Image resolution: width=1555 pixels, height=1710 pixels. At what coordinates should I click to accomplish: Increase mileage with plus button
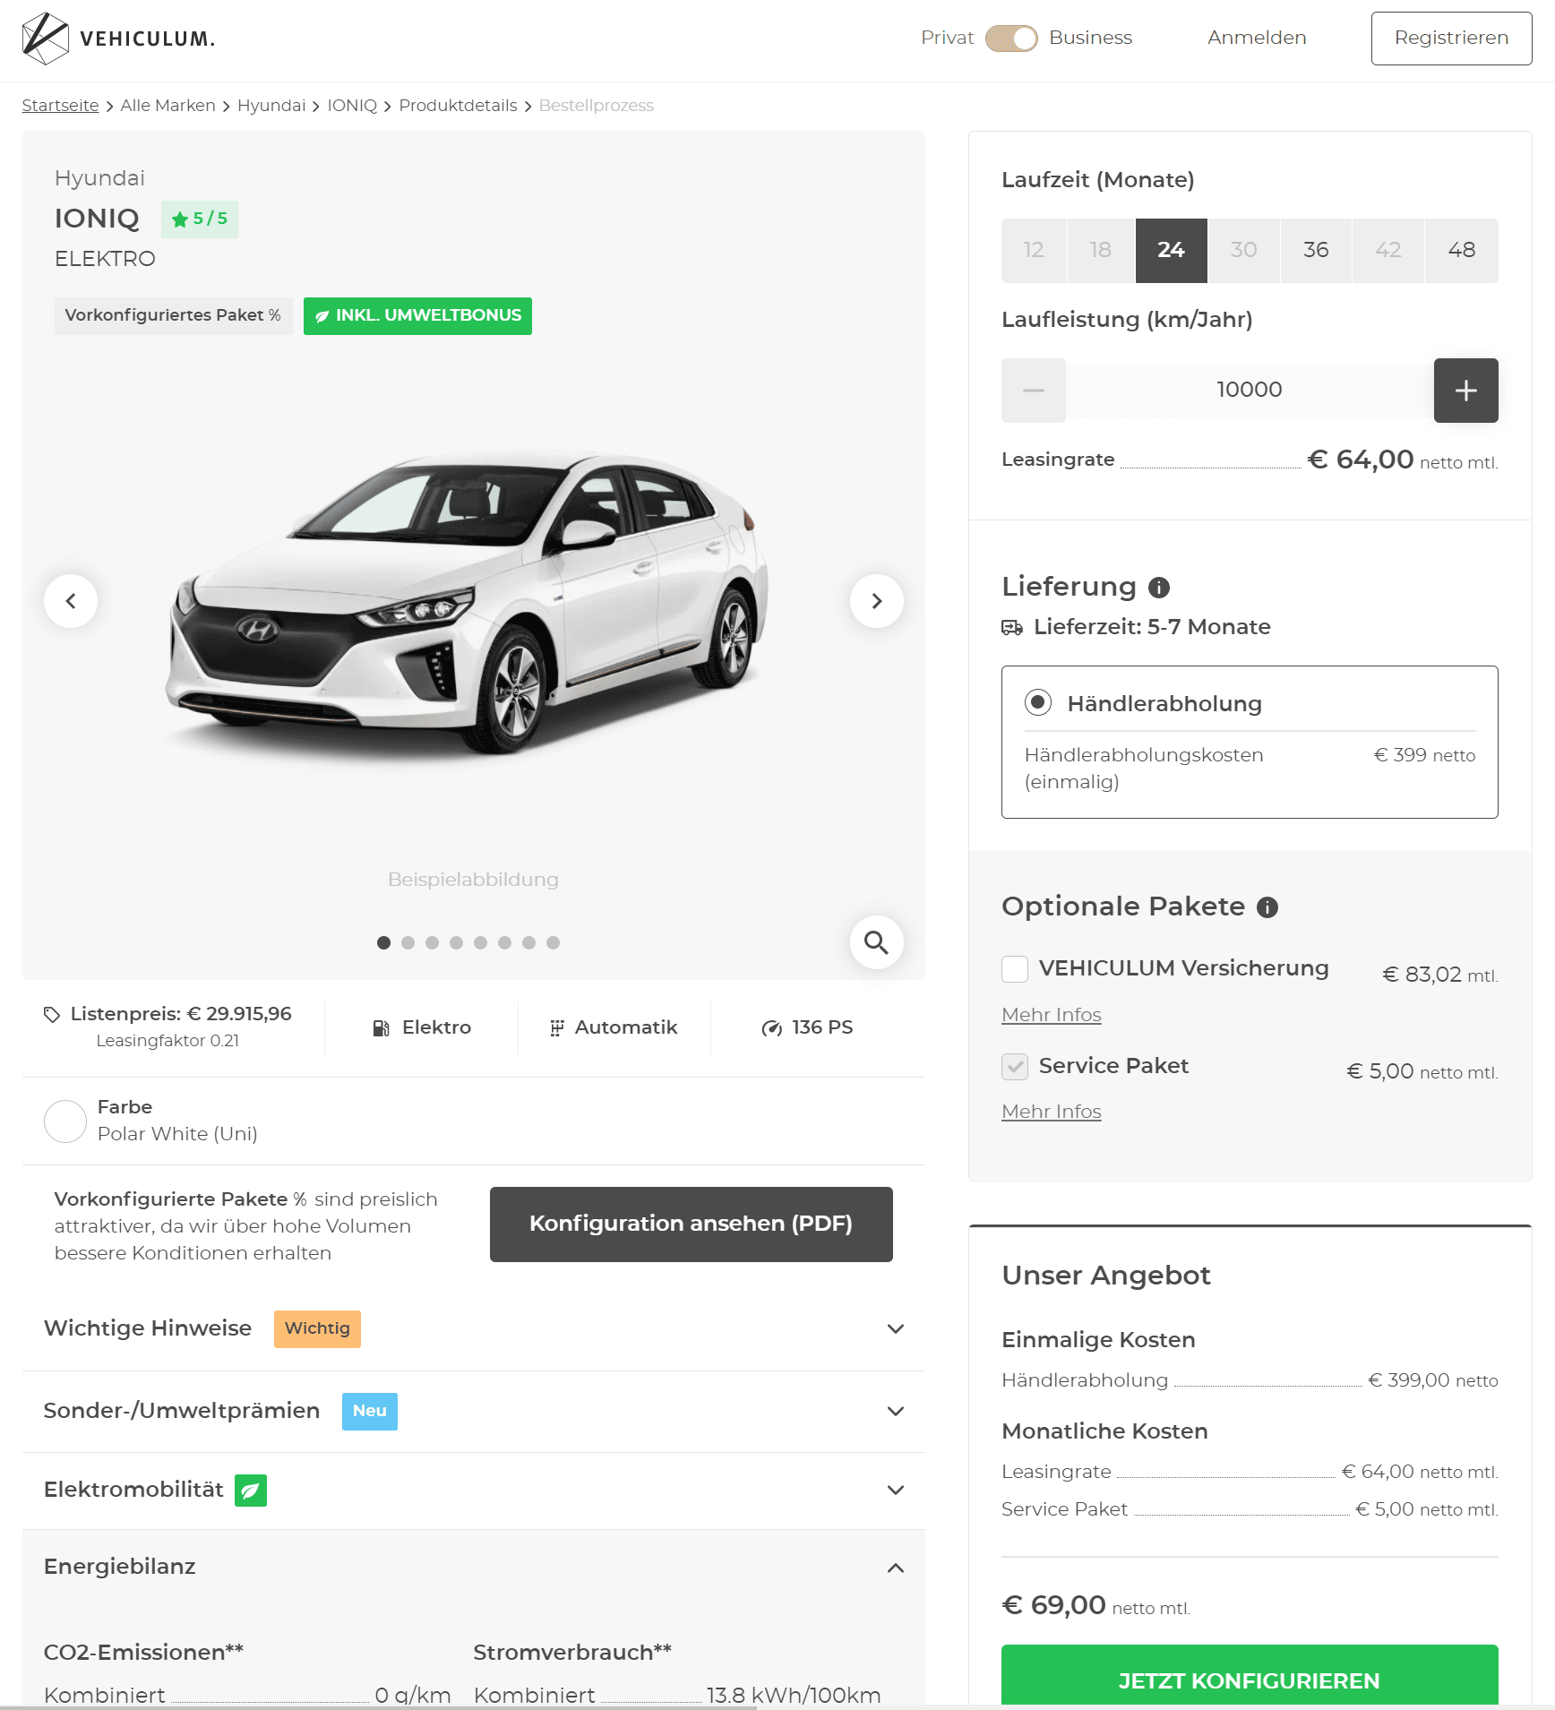(x=1465, y=391)
